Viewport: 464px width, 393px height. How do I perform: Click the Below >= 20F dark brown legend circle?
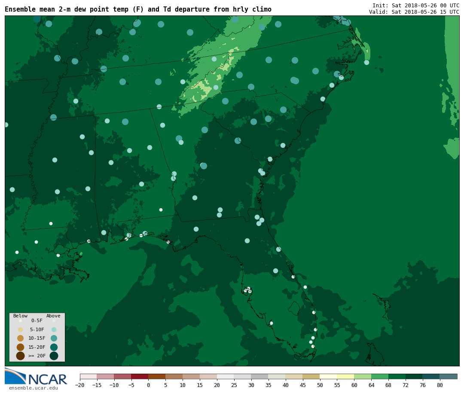pyautogui.click(x=21, y=356)
